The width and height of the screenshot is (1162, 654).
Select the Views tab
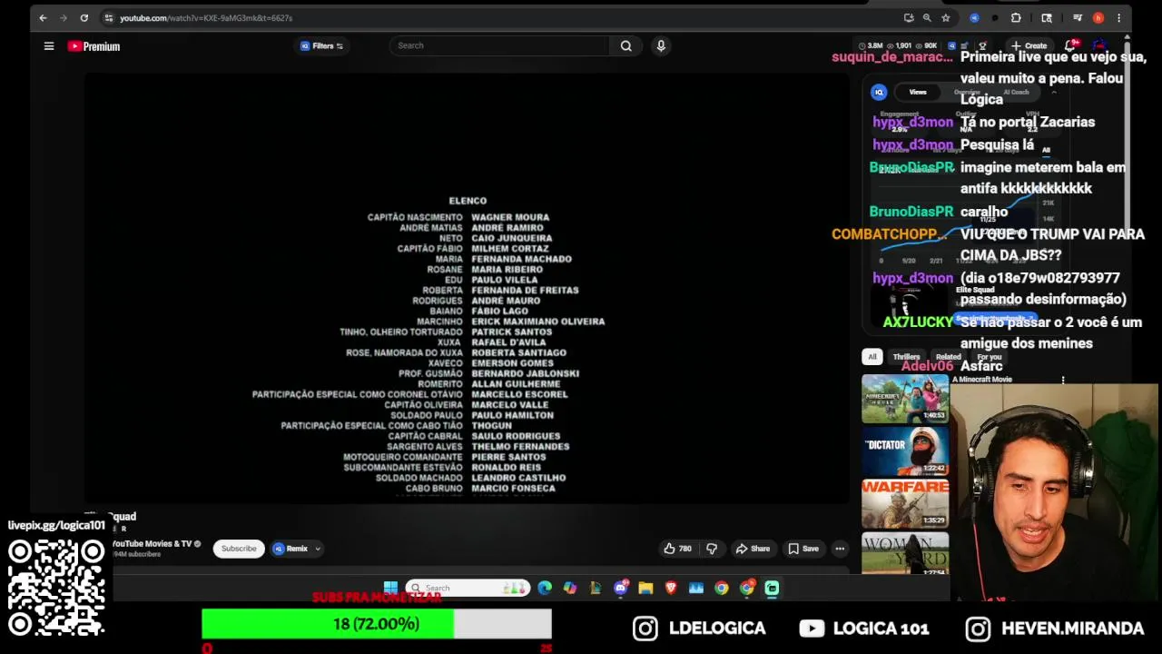tap(918, 92)
